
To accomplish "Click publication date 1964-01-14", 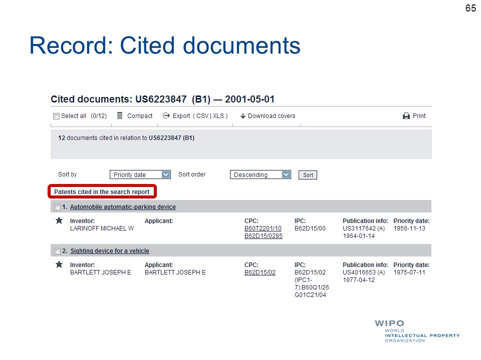I will (x=359, y=236).
